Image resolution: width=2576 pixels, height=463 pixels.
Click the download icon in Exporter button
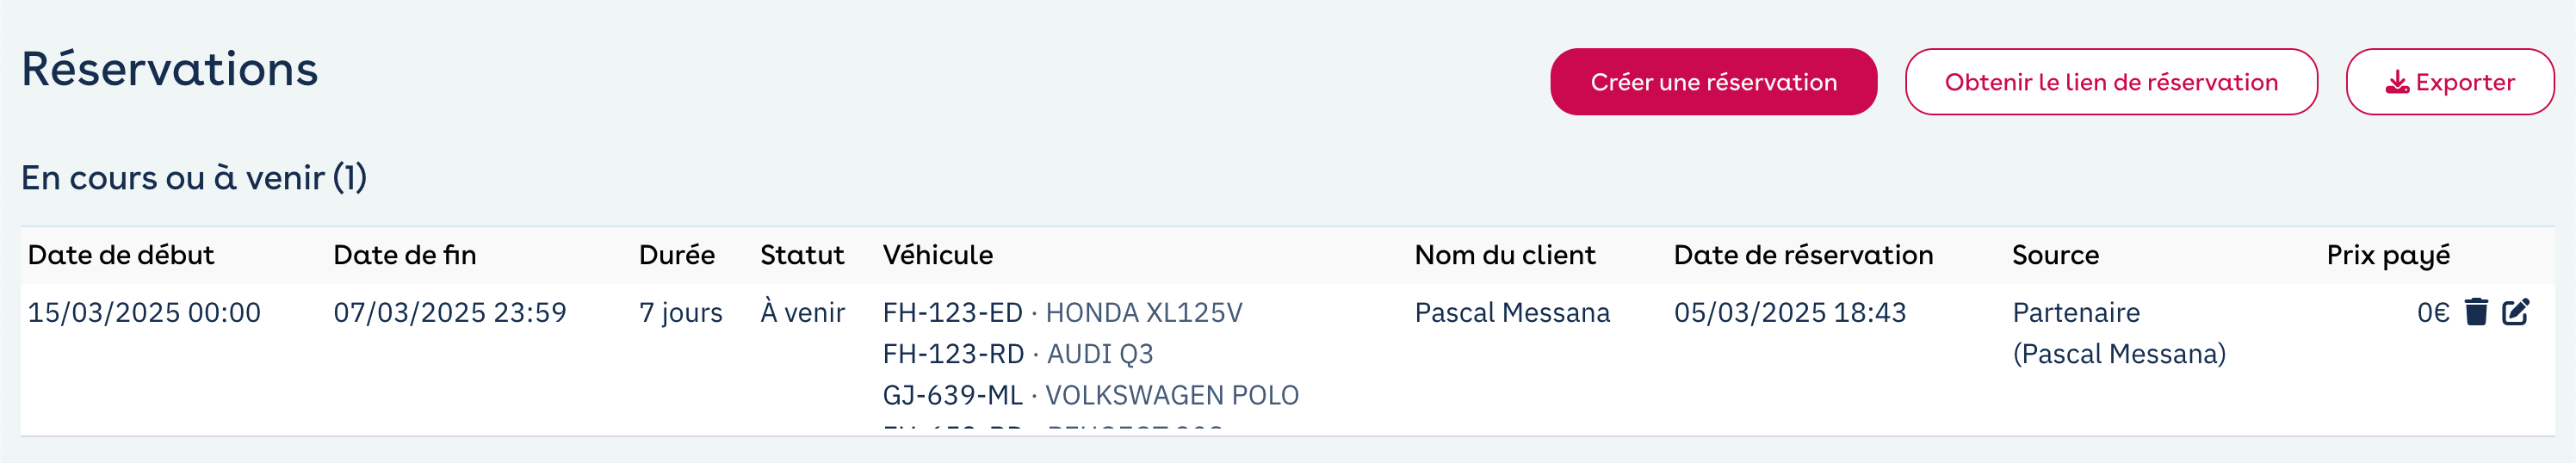[2397, 83]
